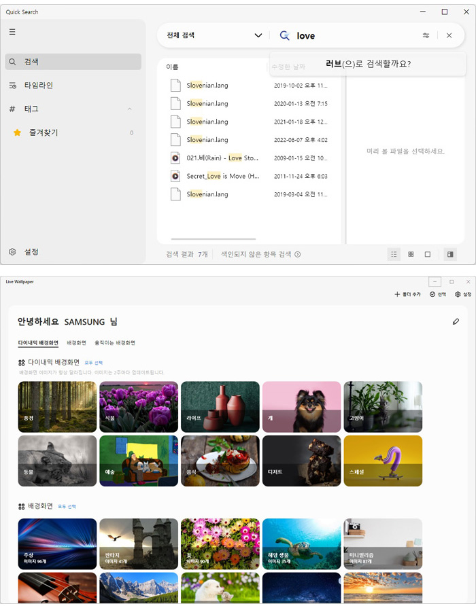Open the 동물 lion thumbnail
Viewport: 476px width, 606px height.
(57, 461)
